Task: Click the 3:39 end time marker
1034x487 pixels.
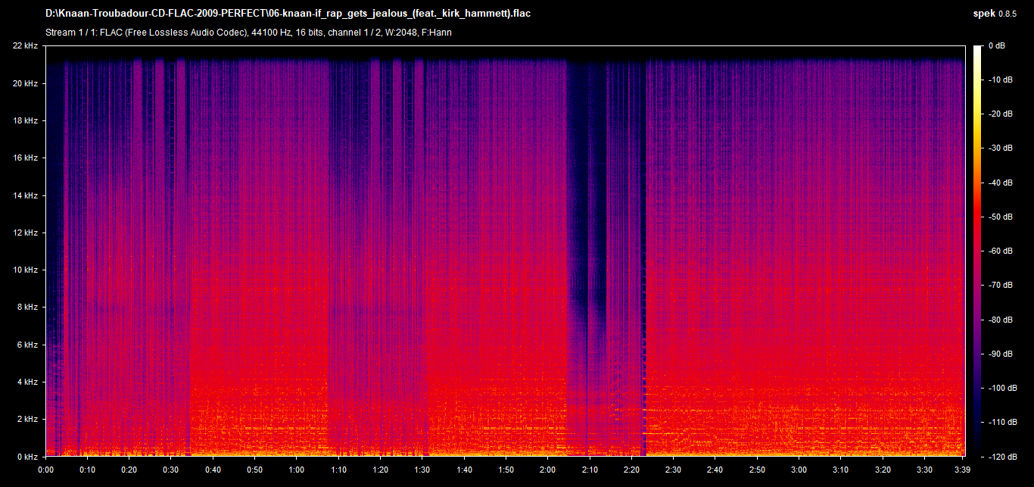Action: (x=961, y=470)
